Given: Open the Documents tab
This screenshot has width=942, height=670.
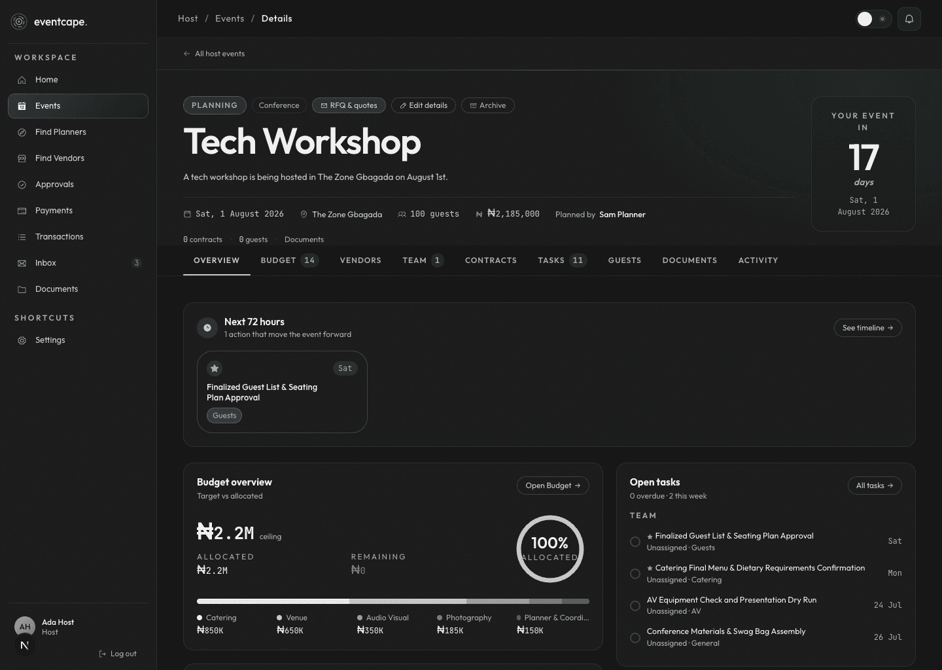Looking at the screenshot, I should coord(689,260).
